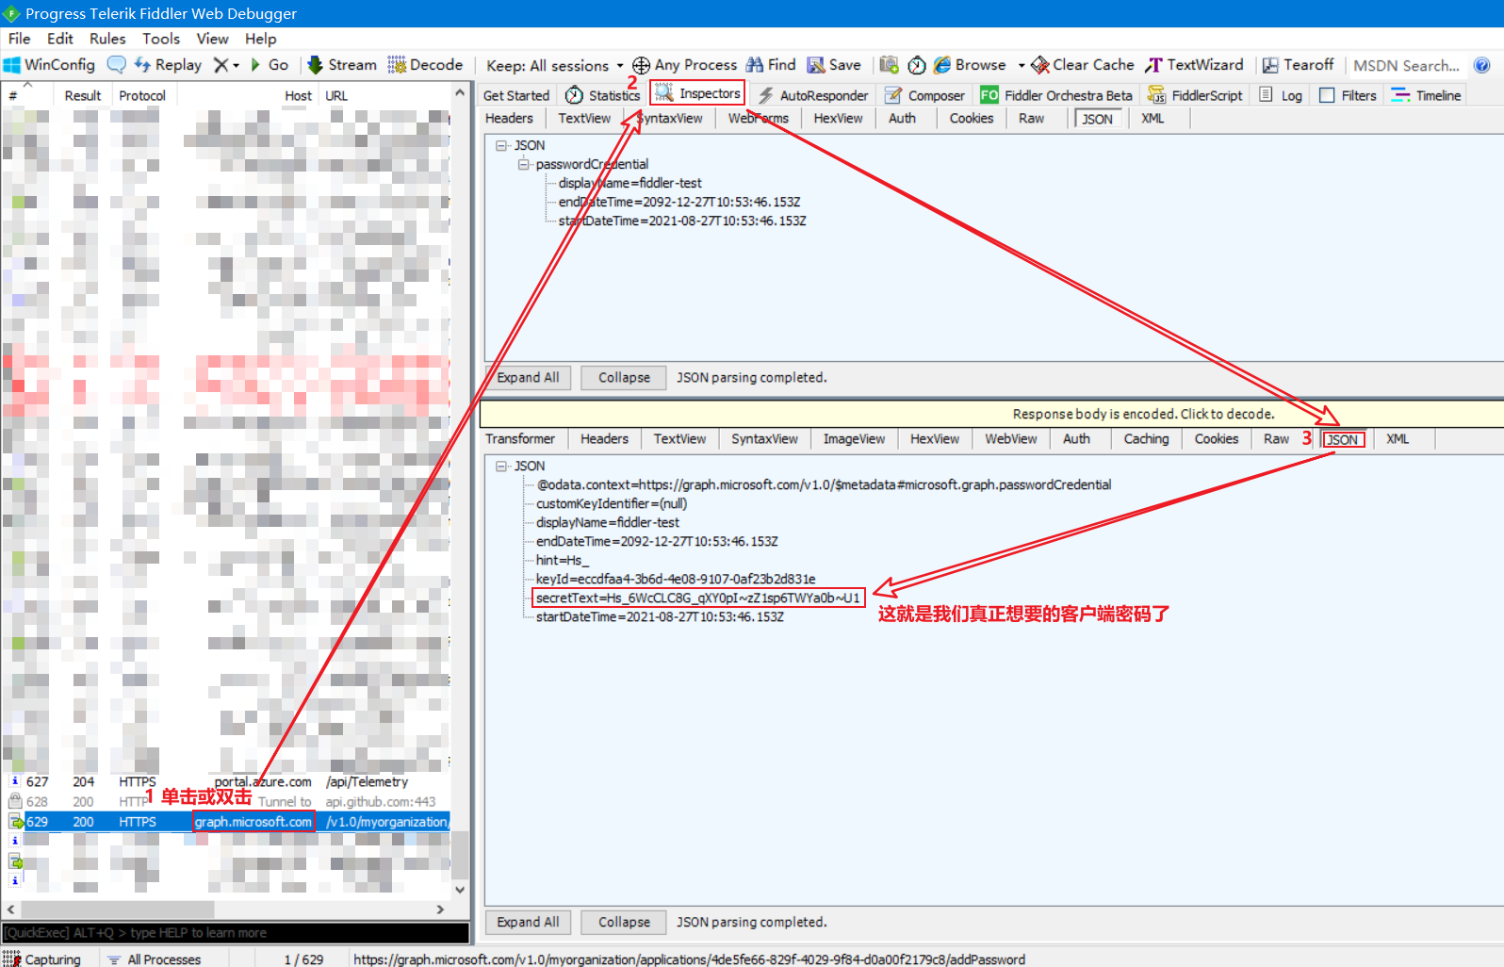
Task: Click response pane Expand All button
Action: coord(528,922)
